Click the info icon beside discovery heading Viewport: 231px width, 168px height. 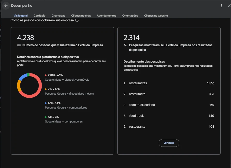[77, 20]
